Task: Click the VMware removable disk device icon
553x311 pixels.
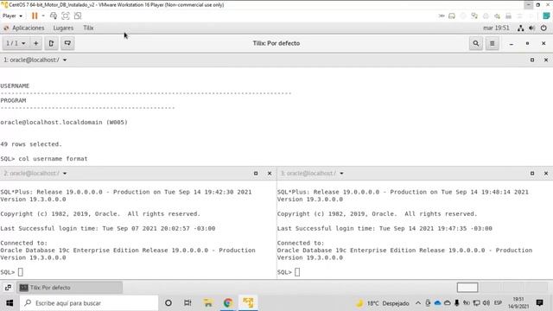Action: pyautogui.click(x=452, y=16)
